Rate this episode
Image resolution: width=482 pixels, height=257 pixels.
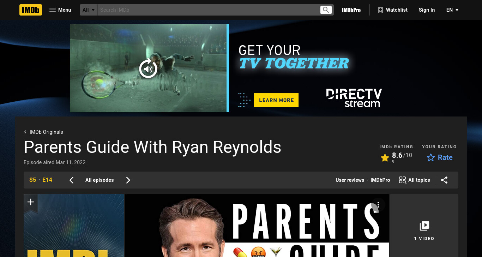pyautogui.click(x=440, y=157)
